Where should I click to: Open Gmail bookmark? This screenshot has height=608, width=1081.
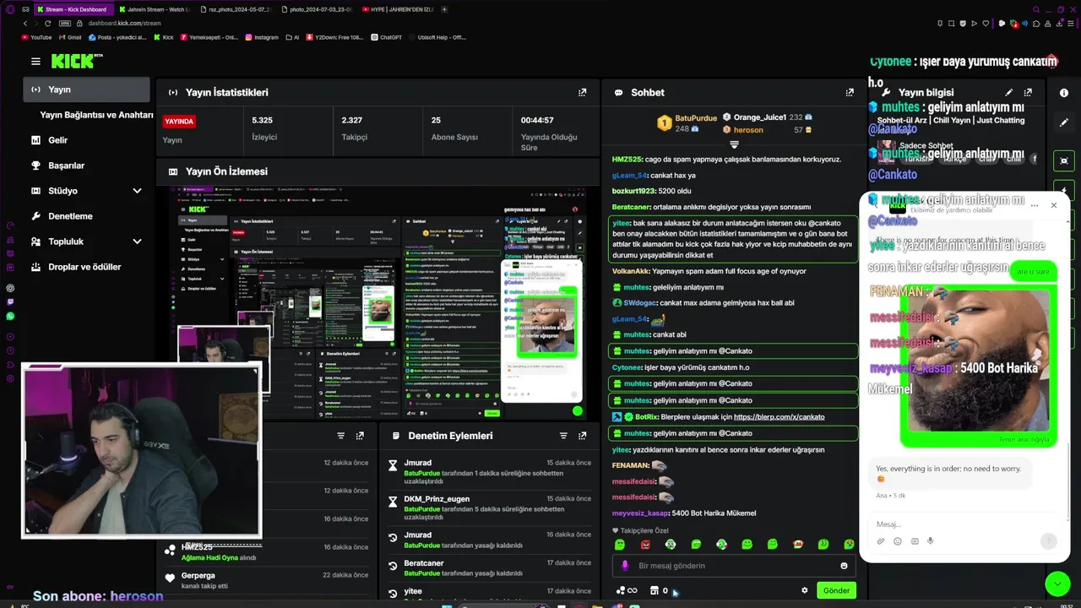(69, 37)
